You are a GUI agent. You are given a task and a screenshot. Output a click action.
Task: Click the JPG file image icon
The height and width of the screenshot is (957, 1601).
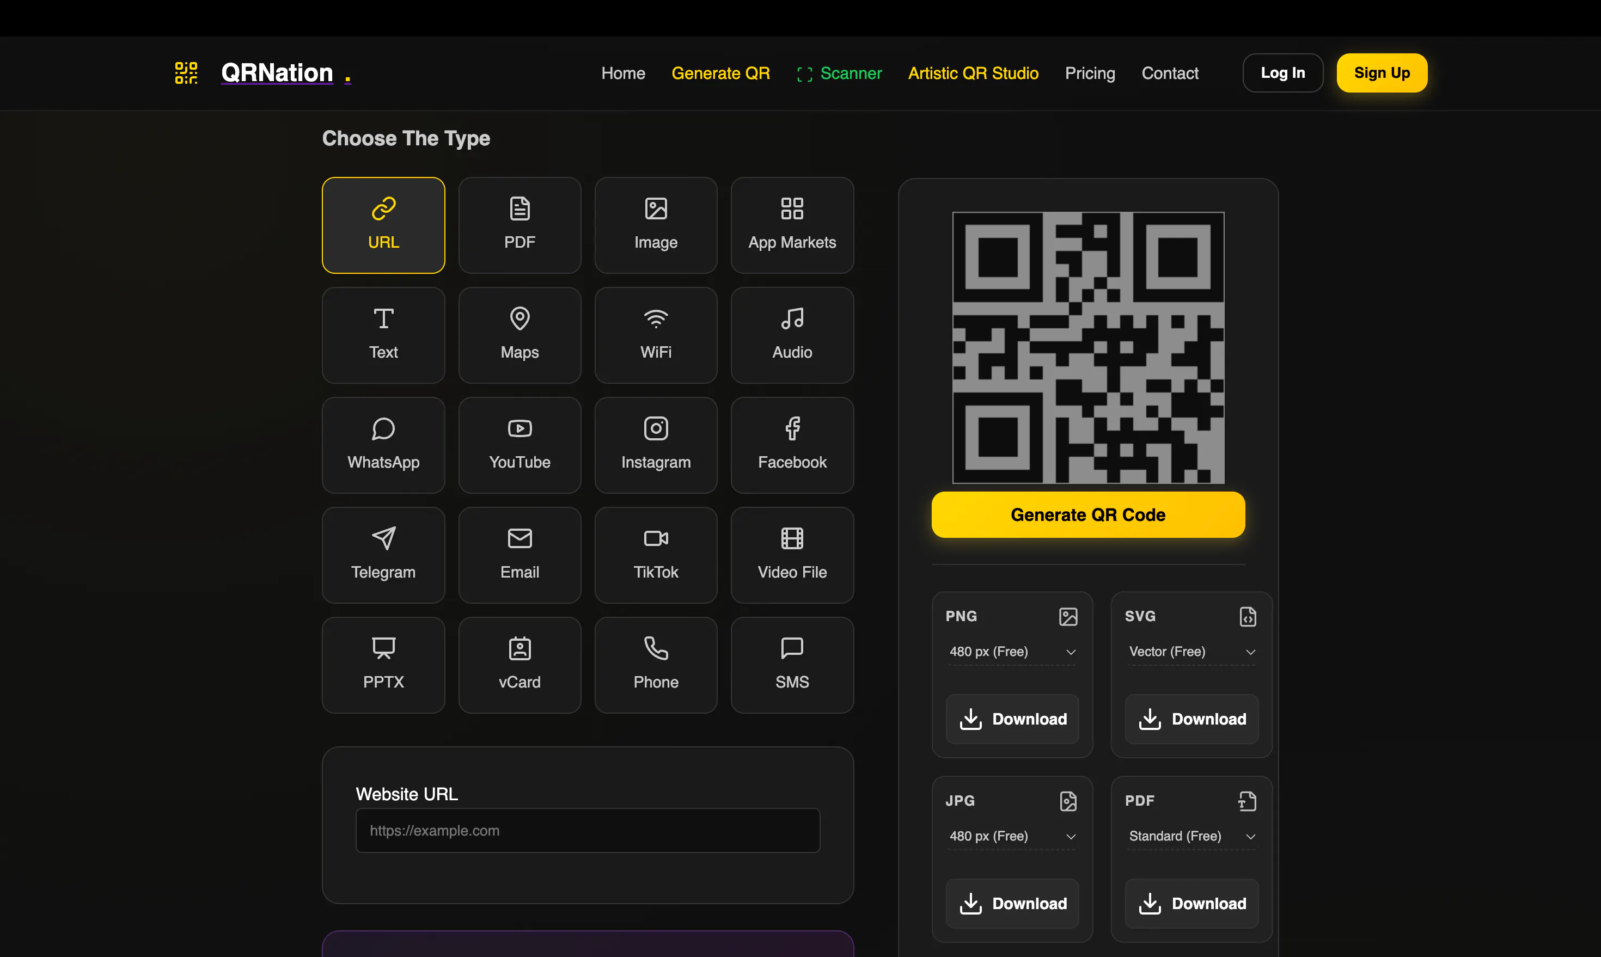(1068, 801)
